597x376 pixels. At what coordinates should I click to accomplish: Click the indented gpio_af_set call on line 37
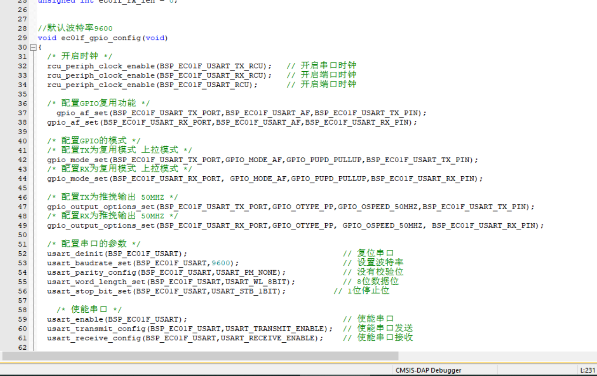click(82, 113)
